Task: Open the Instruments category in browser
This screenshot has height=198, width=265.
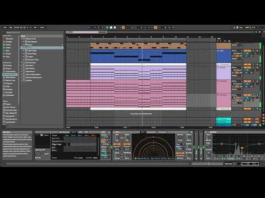Action: tap(10, 71)
